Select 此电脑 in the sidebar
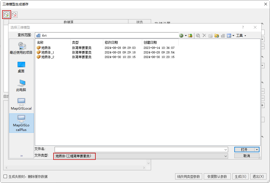The width and height of the screenshot is (270, 183). [x=21, y=86]
